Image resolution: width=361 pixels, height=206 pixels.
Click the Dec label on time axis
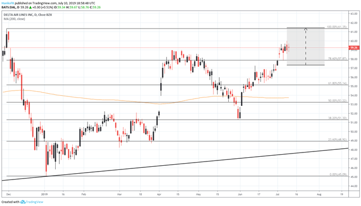point(8,194)
